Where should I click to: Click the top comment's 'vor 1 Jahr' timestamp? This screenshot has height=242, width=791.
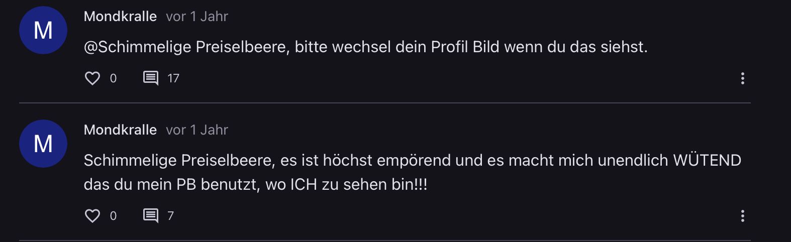pos(197,17)
